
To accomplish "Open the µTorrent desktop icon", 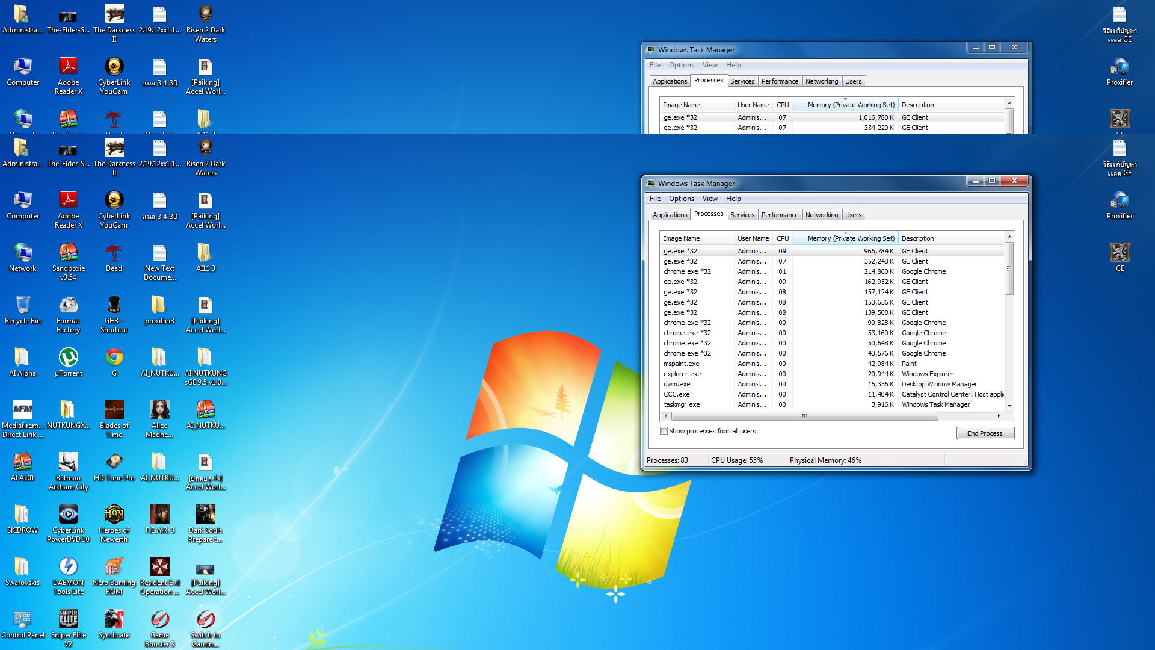I will click(x=68, y=358).
